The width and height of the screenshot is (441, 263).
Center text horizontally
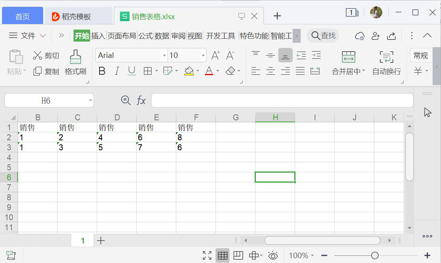pyautogui.click(x=270, y=71)
